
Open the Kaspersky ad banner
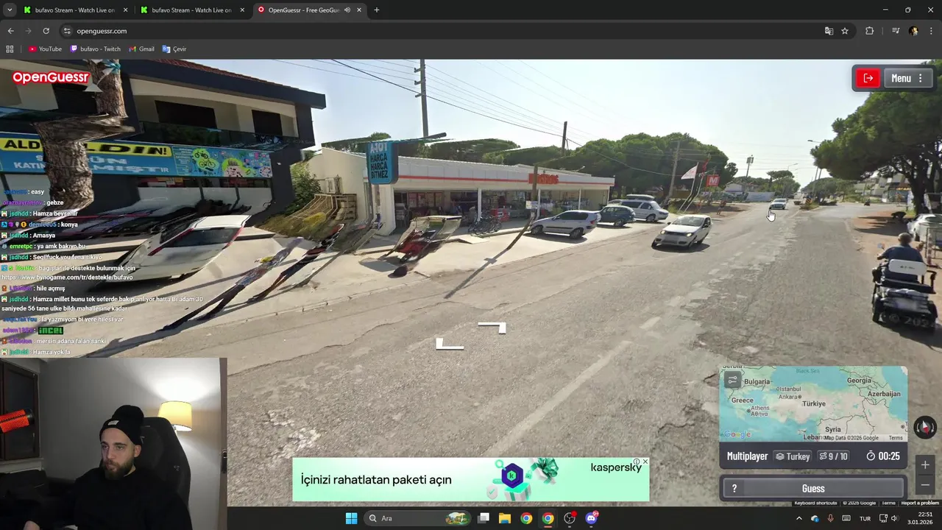coord(471,479)
